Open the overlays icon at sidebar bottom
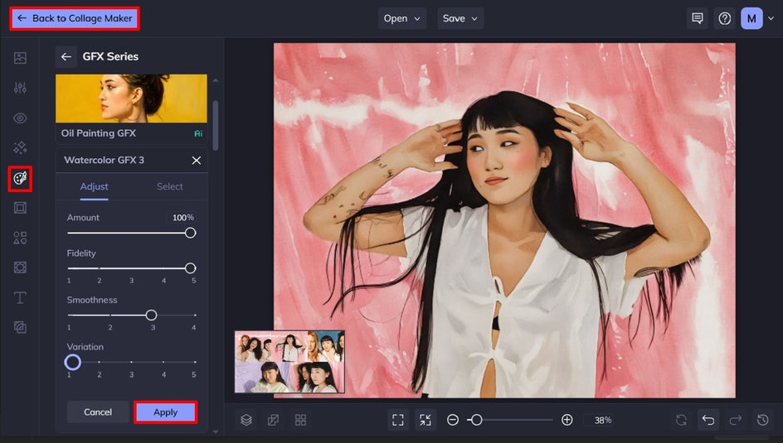The image size is (783, 443). point(20,327)
